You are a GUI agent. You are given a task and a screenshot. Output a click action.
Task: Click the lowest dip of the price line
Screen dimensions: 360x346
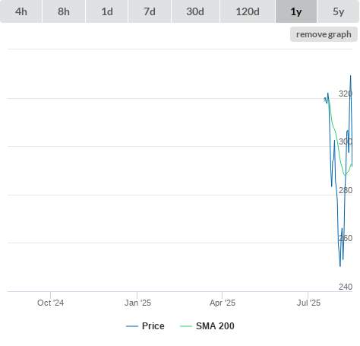pyautogui.click(x=340, y=266)
